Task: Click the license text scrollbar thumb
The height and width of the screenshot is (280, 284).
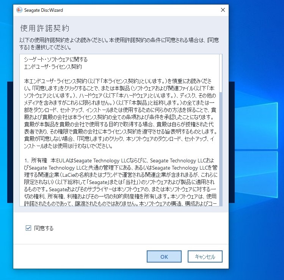Action: (221, 73)
